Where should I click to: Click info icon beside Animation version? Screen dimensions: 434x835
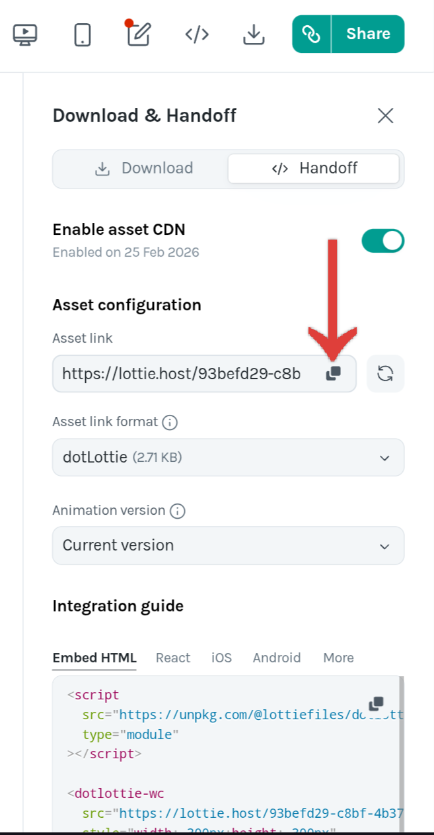click(177, 511)
